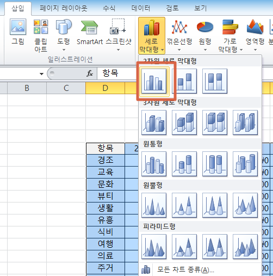Open the 가로 막대형 bar chart menu

click(230, 35)
